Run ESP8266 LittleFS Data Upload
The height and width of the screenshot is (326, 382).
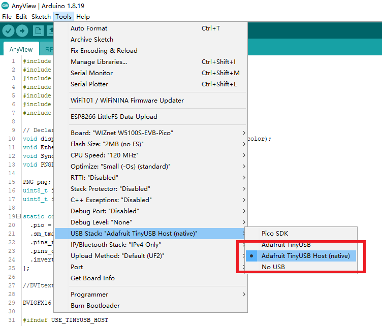pyautogui.click(x=150, y=117)
